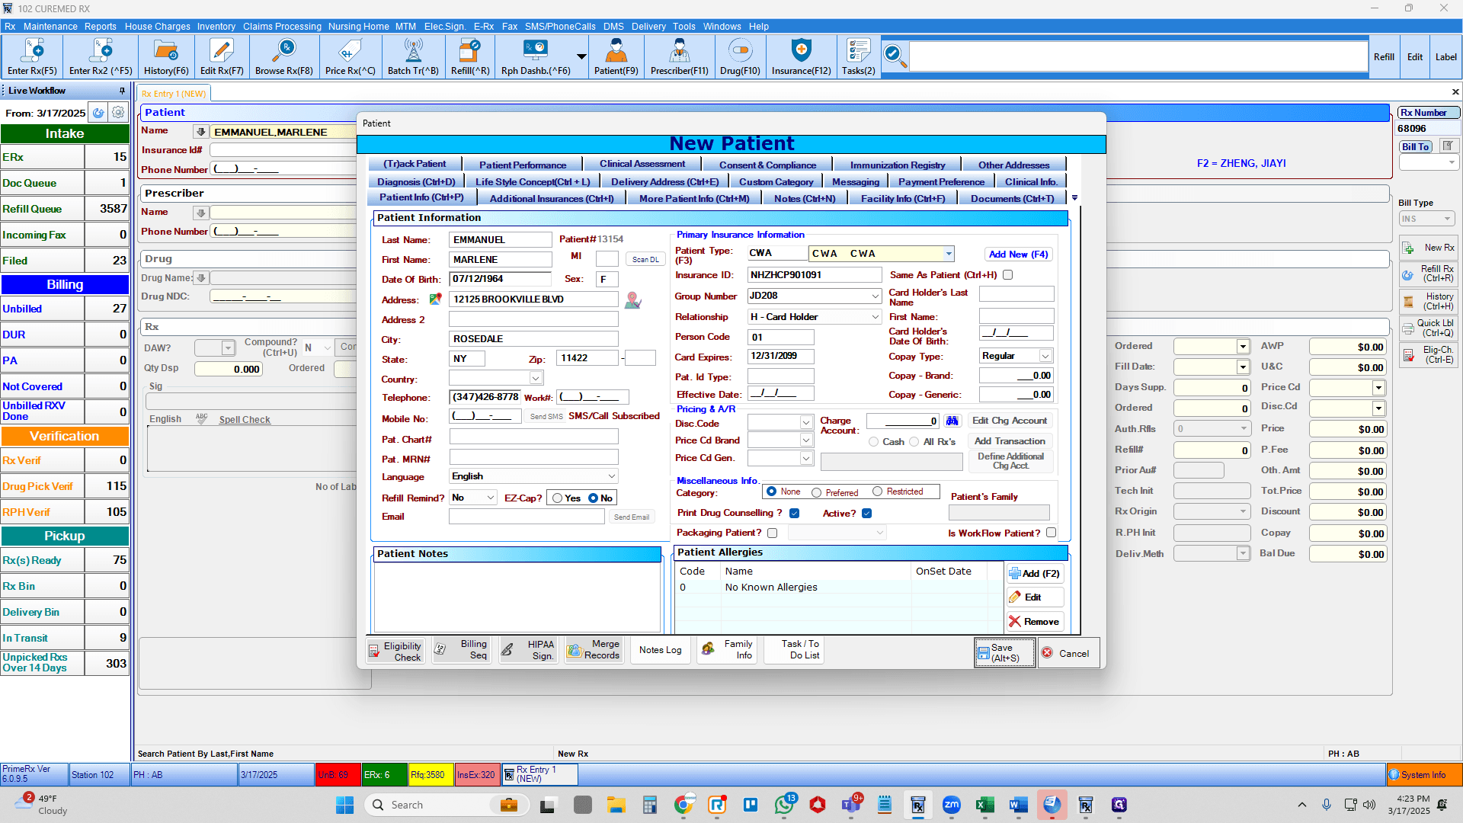Open Claims Processing menu
This screenshot has width=1463, height=823.
(282, 26)
